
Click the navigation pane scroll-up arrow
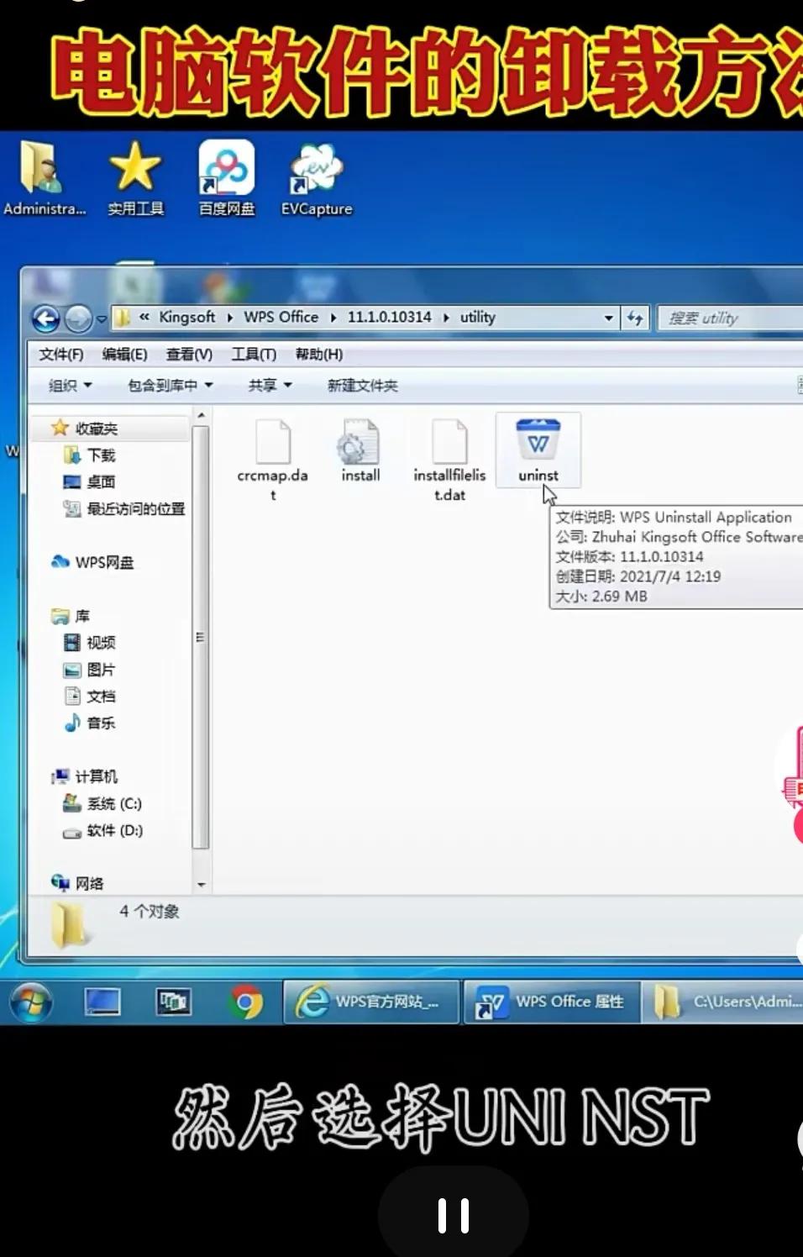[201, 416]
